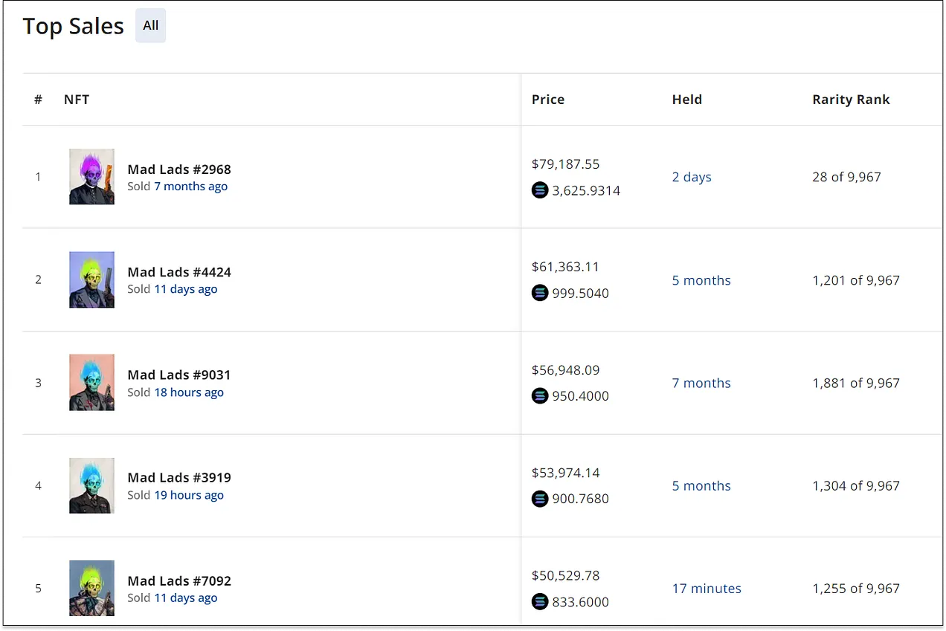Open the '18 hours ago' sold link
Viewport: 946px width, 631px height.
click(x=189, y=392)
